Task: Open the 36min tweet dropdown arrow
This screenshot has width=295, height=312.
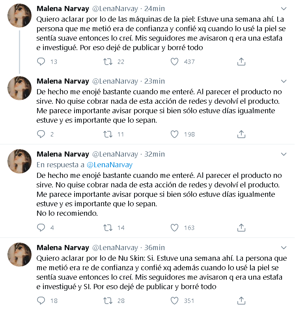Action: pos(284,248)
